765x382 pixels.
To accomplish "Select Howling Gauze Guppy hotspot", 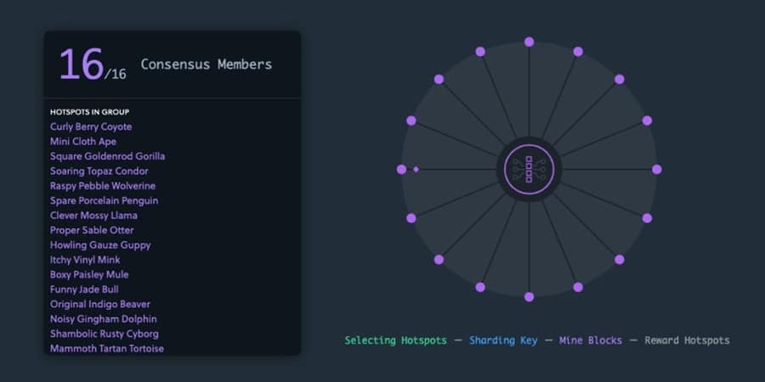I will pos(100,245).
